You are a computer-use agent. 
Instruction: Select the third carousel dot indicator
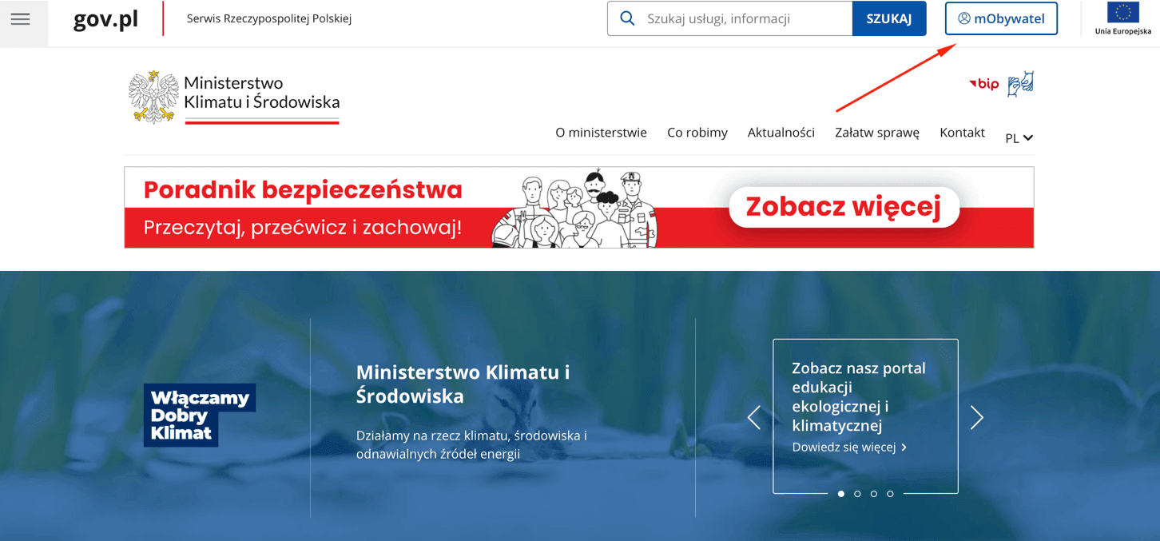874,494
